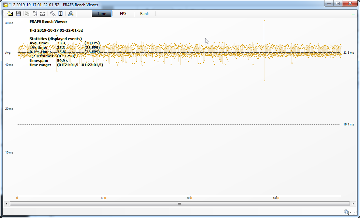Open the toolbar overflow '...' menu
360x218 pixels.
point(353,14)
